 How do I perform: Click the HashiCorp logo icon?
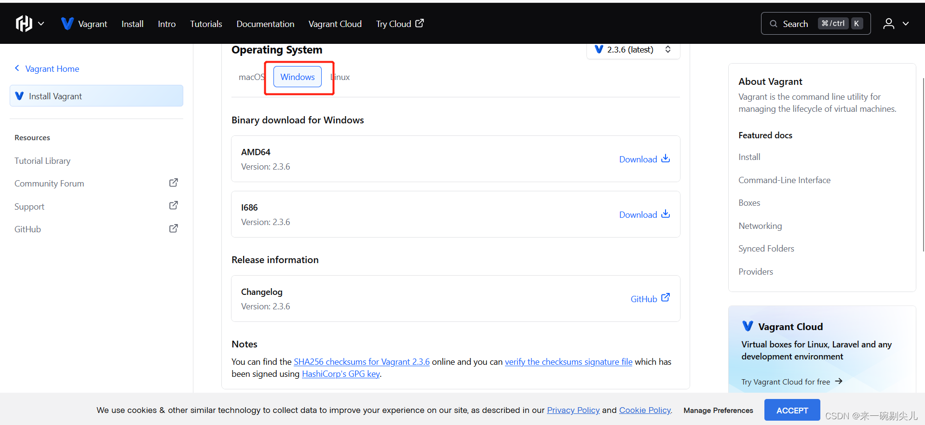pyautogui.click(x=24, y=23)
